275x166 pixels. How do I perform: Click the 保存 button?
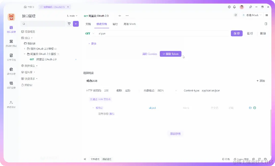pyautogui.click(x=237, y=33)
